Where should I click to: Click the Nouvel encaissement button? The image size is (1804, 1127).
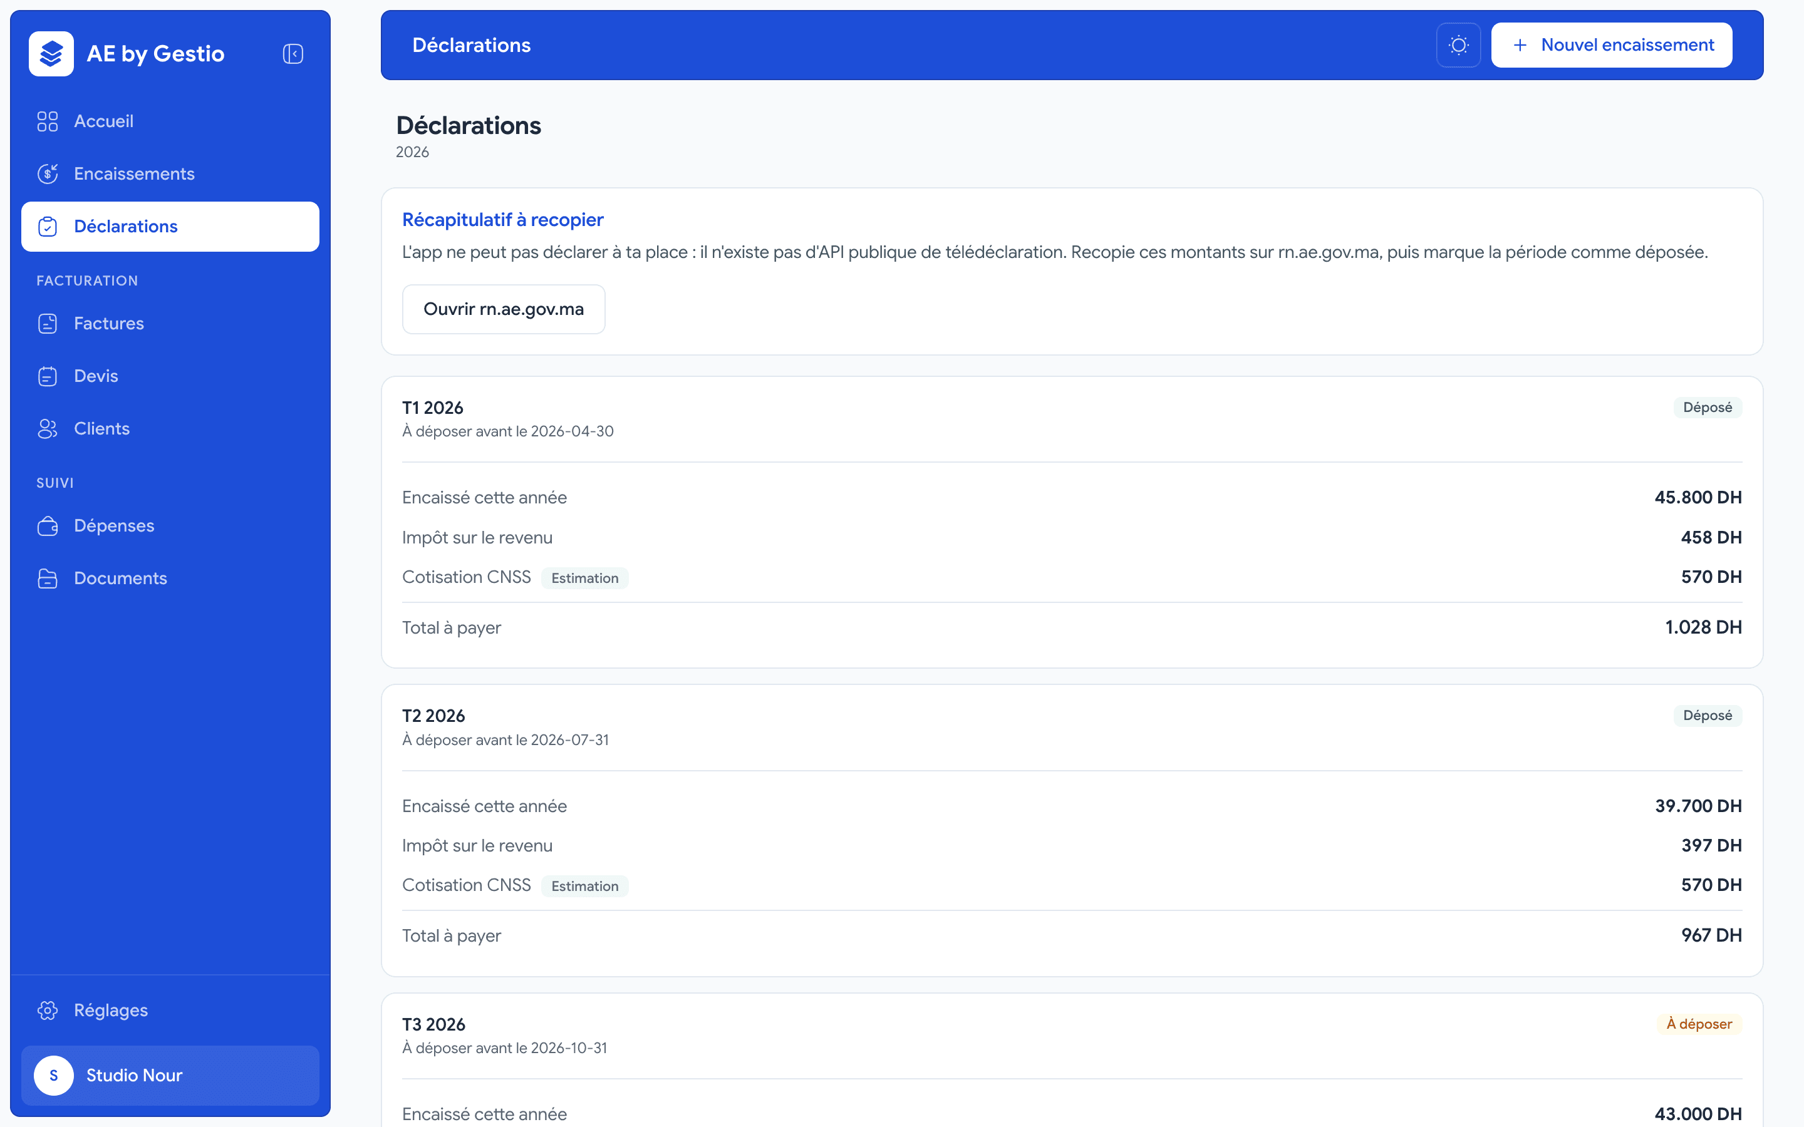tap(1612, 46)
